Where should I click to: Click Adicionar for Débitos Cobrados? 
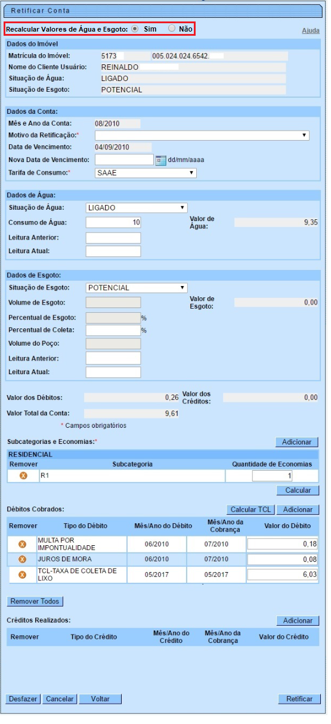[298, 510]
